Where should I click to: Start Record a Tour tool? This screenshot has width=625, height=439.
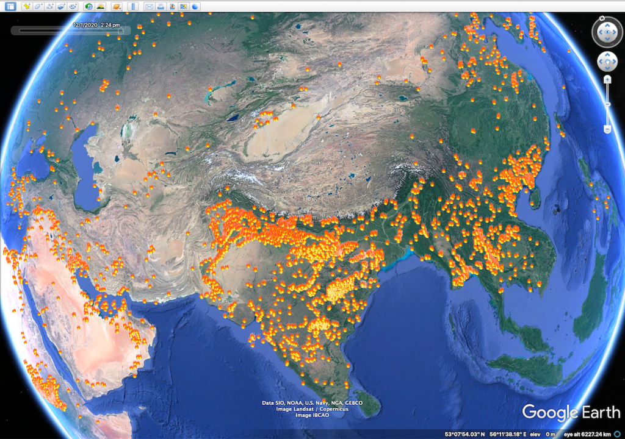click(73, 6)
